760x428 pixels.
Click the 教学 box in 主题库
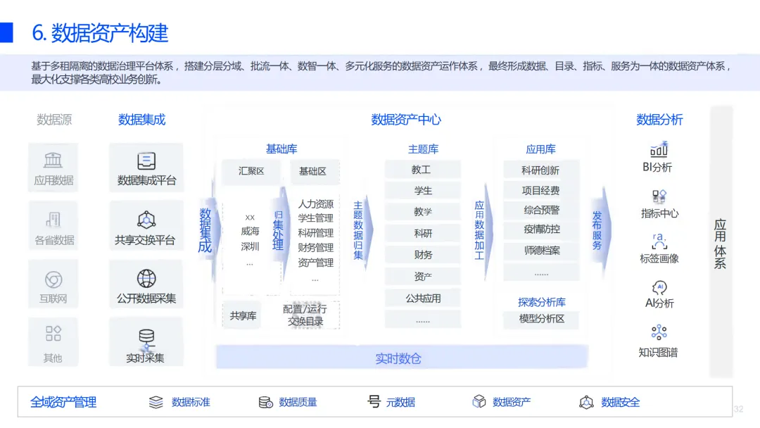pos(422,212)
